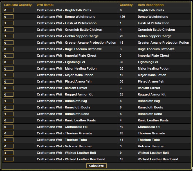Image resolution: width=193 pixels, height=171 pixels.
Task: Select 'Craftsmans Writ - Flask of Petrification' name
Action: (67, 23)
